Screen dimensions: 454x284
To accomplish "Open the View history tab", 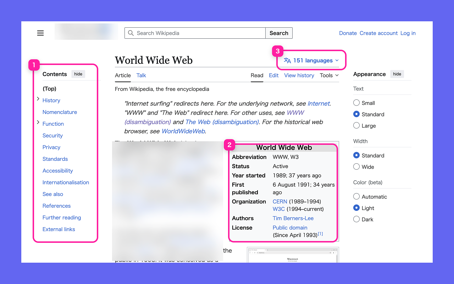I will click(x=299, y=75).
